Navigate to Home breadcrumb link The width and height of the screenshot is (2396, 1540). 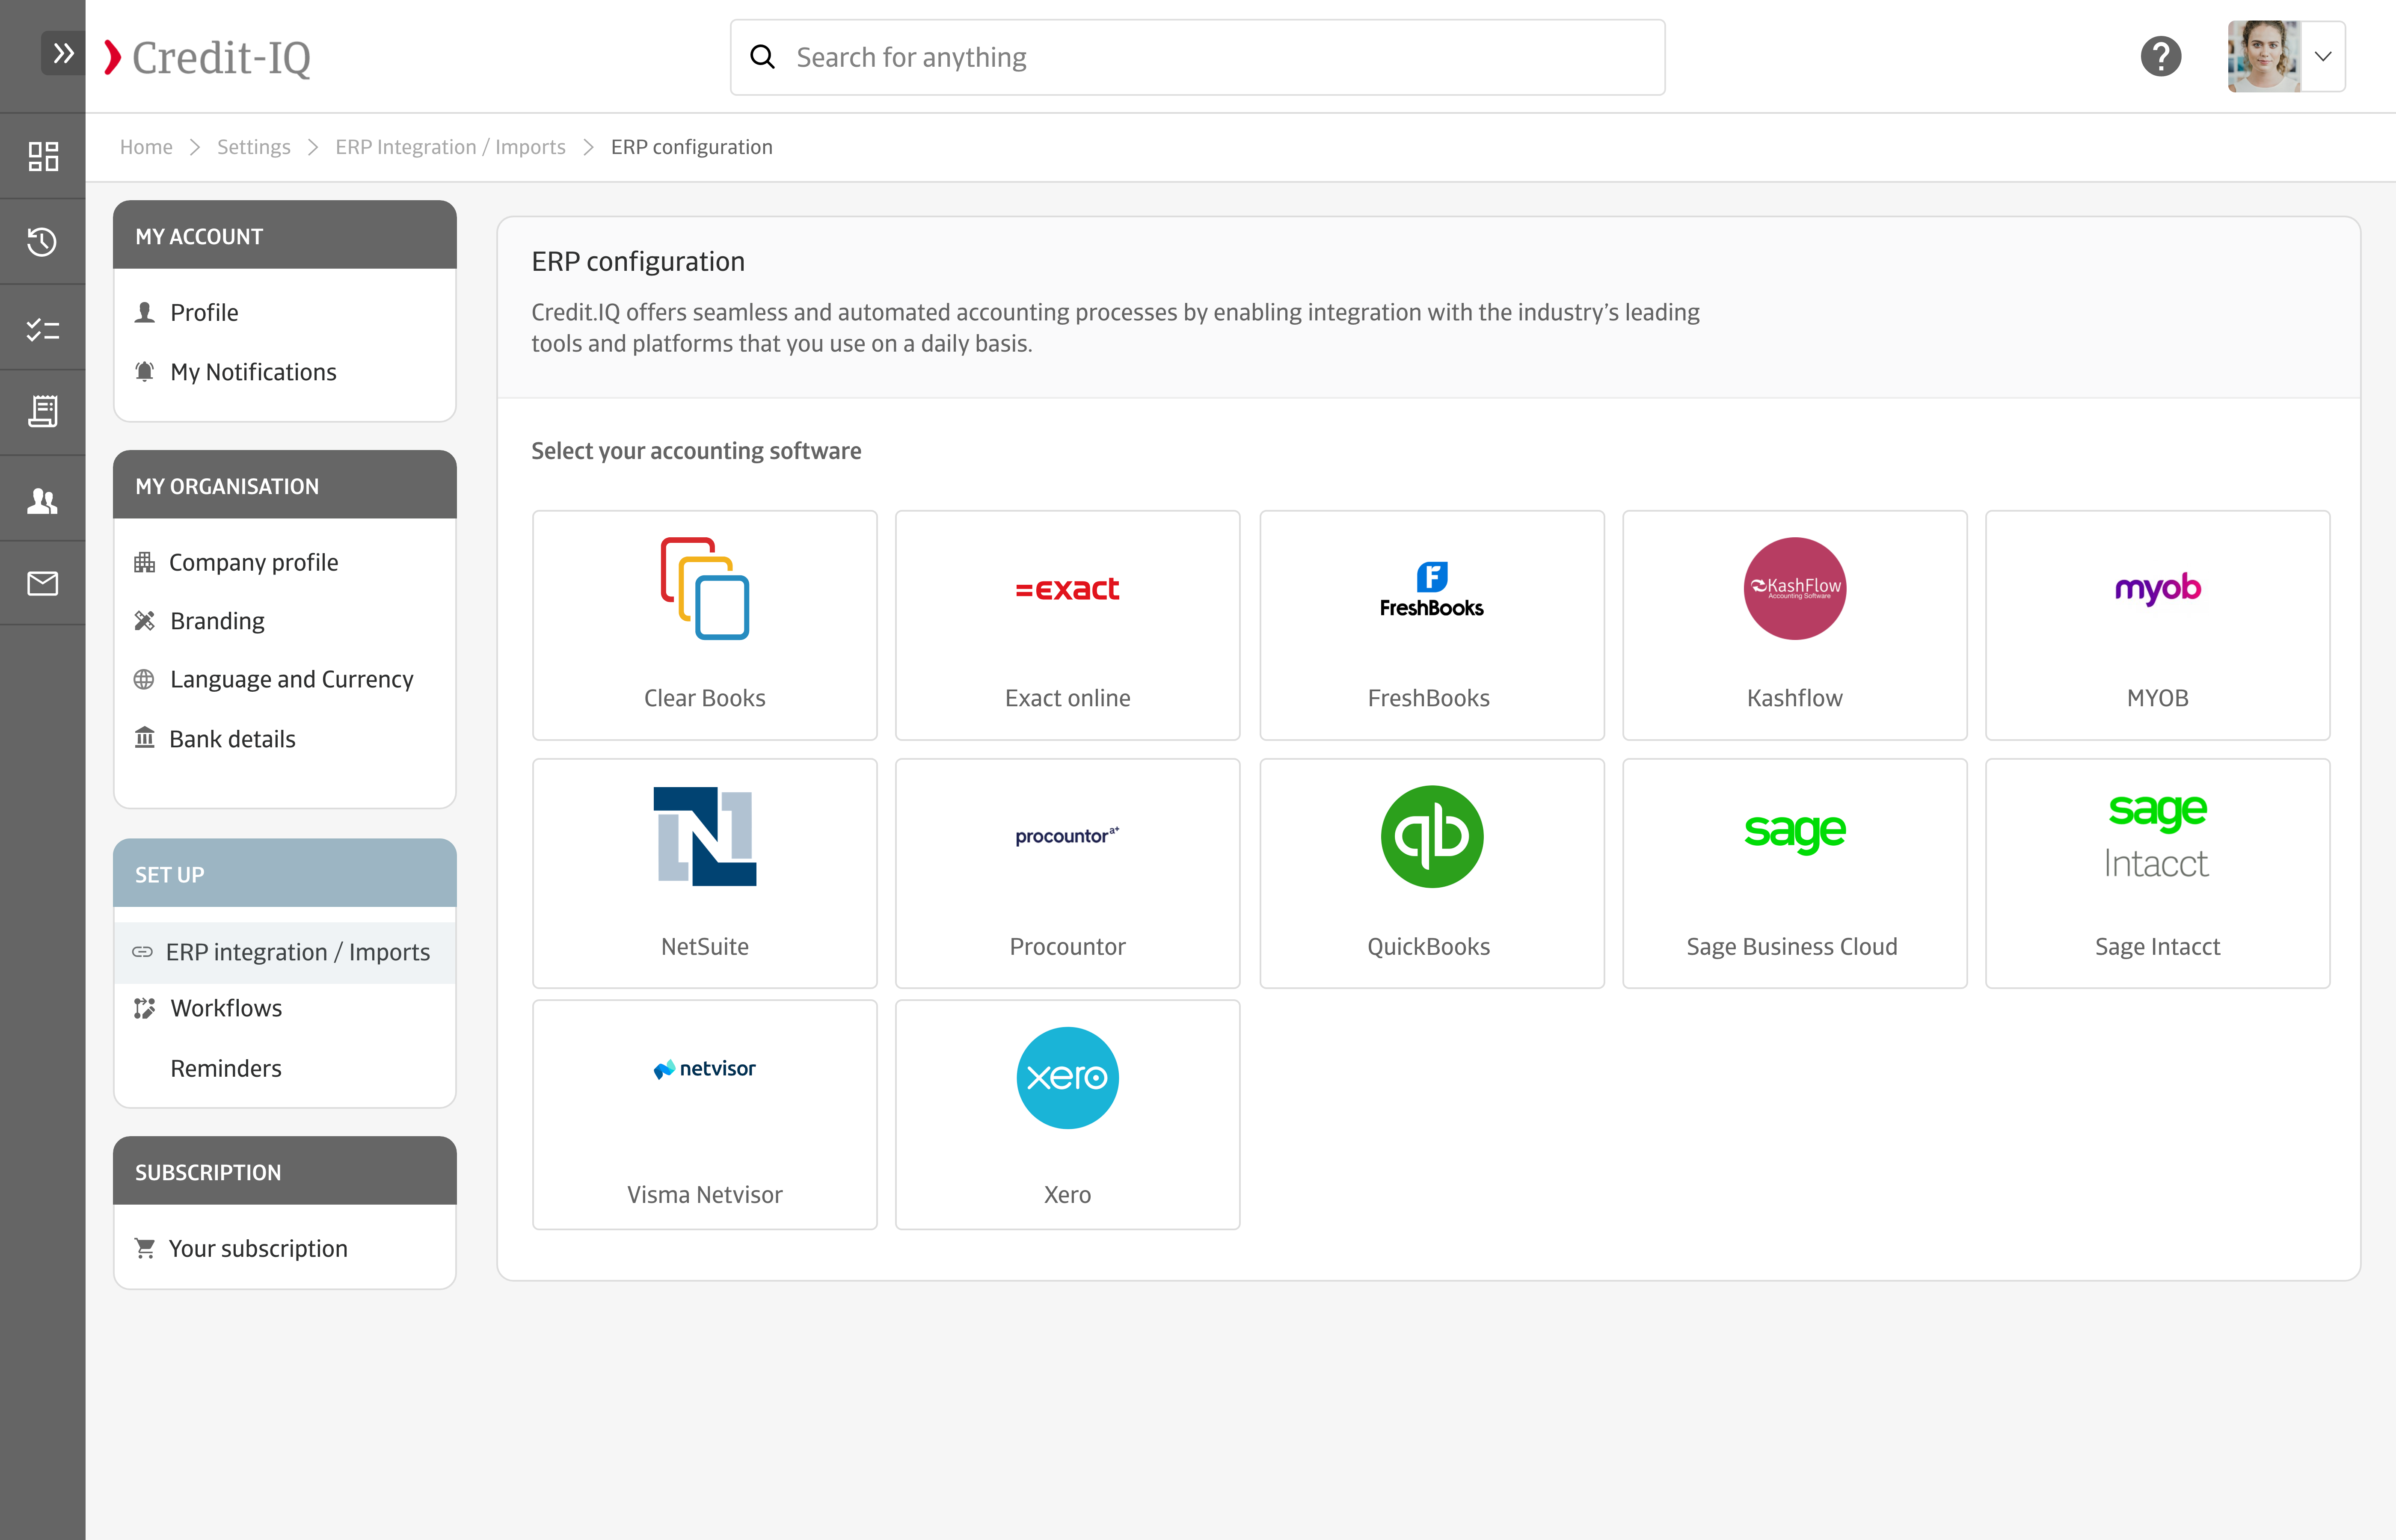pyautogui.click(x=146, y=147)
